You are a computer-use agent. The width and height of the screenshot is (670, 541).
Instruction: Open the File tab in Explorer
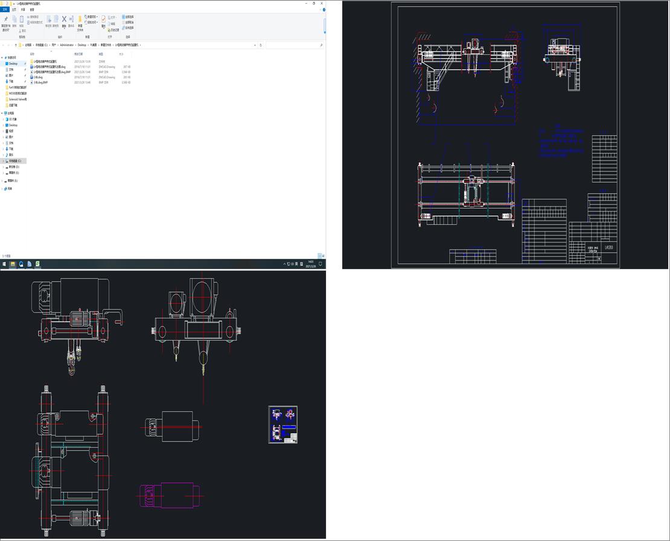click(5, 10)
